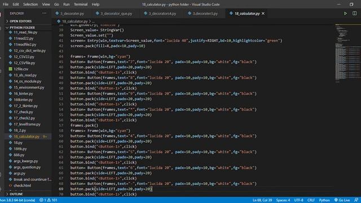Image resolution: width=361 pixels, height=203 pixels.
Task: Open Break and countinue file in Explorer
Action: tap(32, 179)
